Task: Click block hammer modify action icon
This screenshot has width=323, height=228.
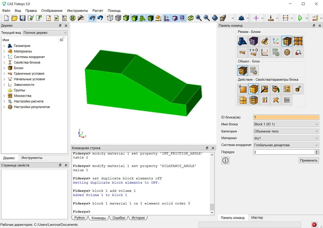Action: 265,89
